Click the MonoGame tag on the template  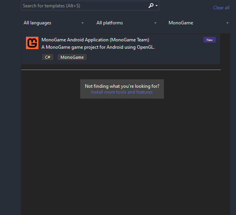(72, 57)
